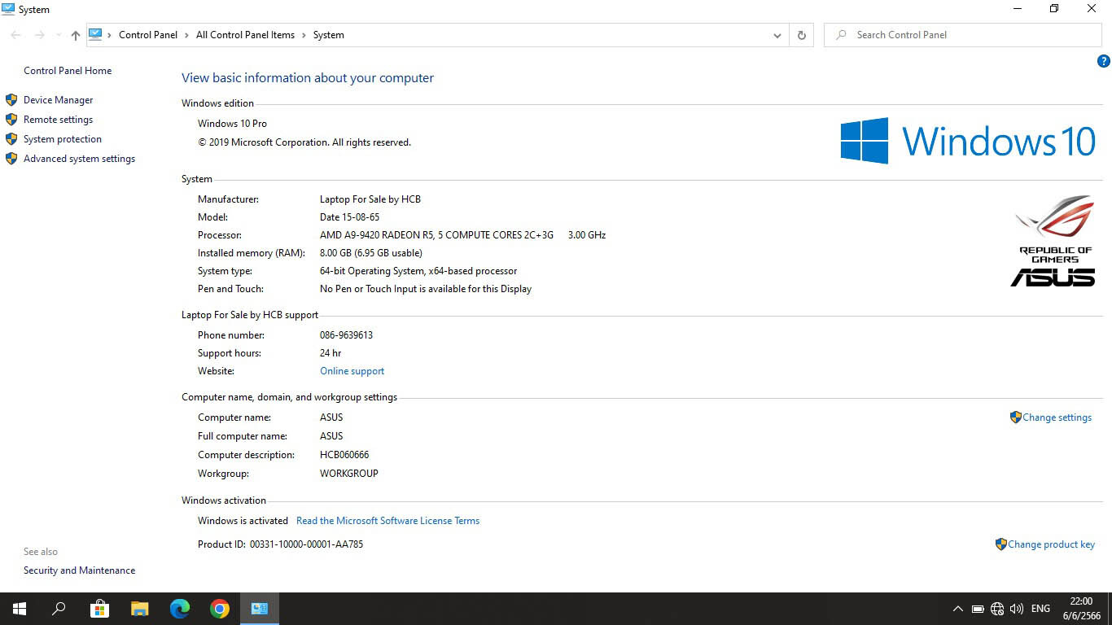Click Change product key link
The width and height of the screenshot is (1112, 625).
[1051, 544]
